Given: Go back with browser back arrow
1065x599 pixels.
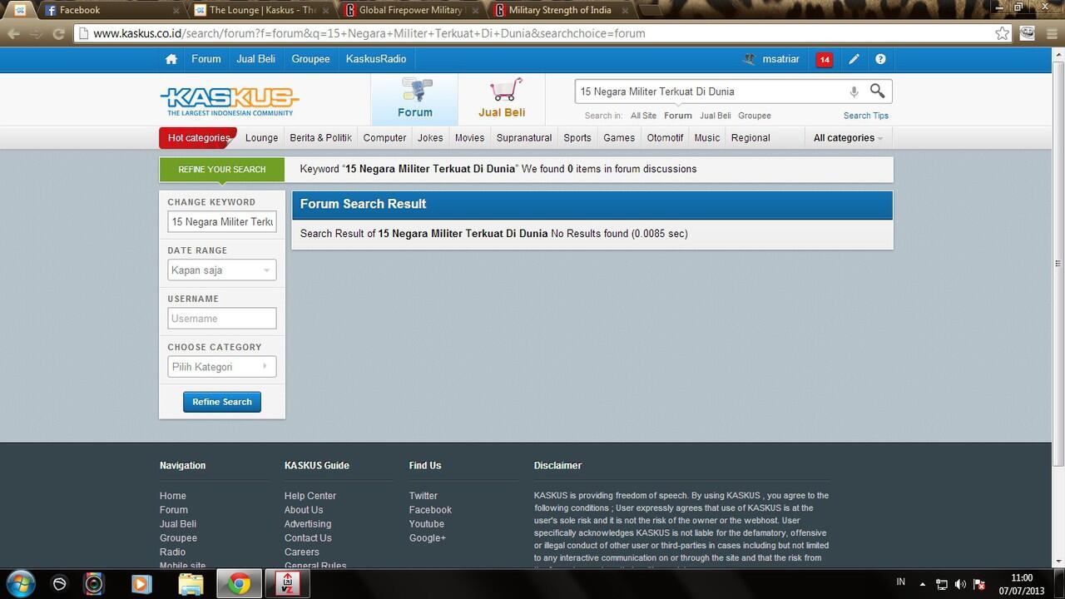Looking at the screenshot, I should pos(13,33).
